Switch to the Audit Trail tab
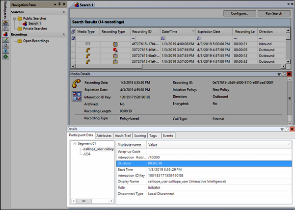 coord(123,135)
